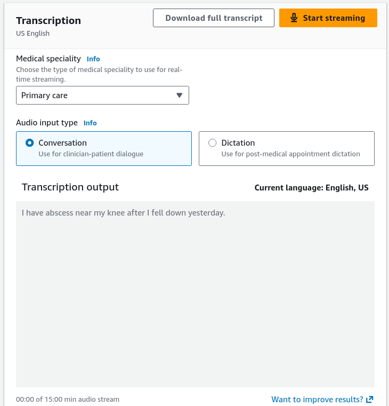Viewport: 389px width, 406px height.
Task: Click the audio stream time counter
Action: [68, 400]
